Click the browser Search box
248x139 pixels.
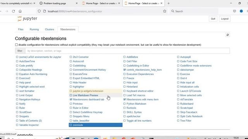click(194, 11)
